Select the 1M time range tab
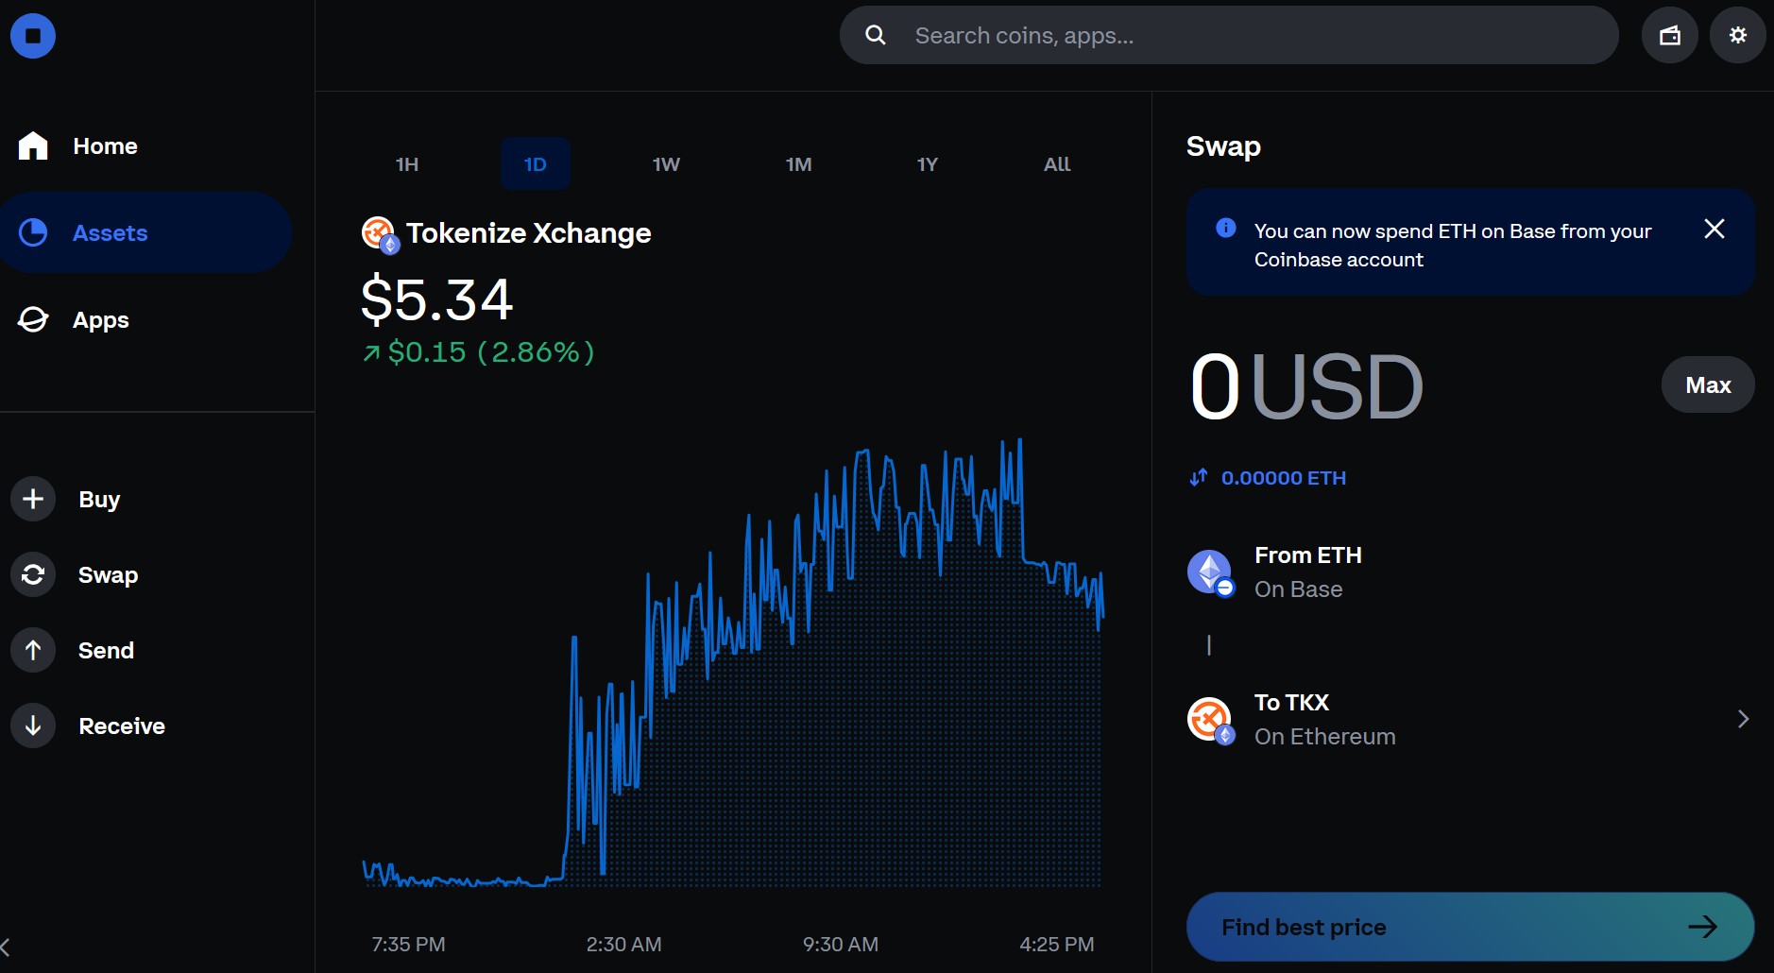 tap(798, 164)
